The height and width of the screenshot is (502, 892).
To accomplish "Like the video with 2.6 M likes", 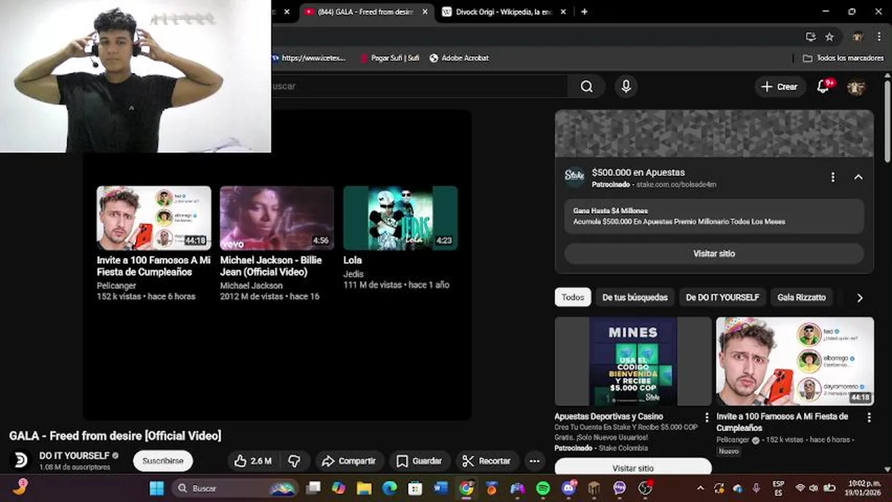I will tap(252, 461).
